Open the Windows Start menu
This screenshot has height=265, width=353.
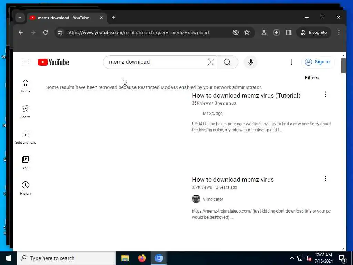tap(8, 258)
